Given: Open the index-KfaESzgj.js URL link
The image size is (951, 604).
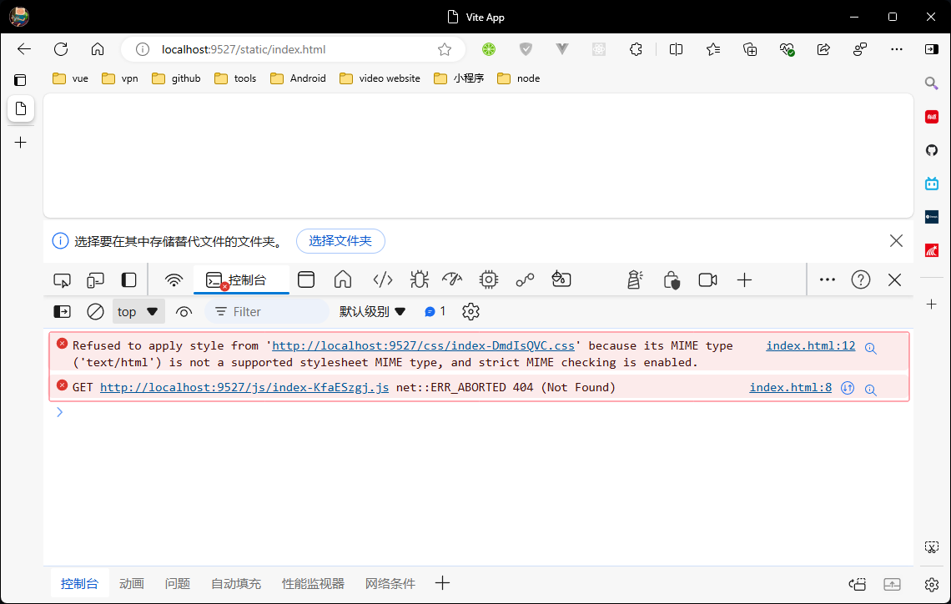Looking at the screenshot, I should [244, 388].
